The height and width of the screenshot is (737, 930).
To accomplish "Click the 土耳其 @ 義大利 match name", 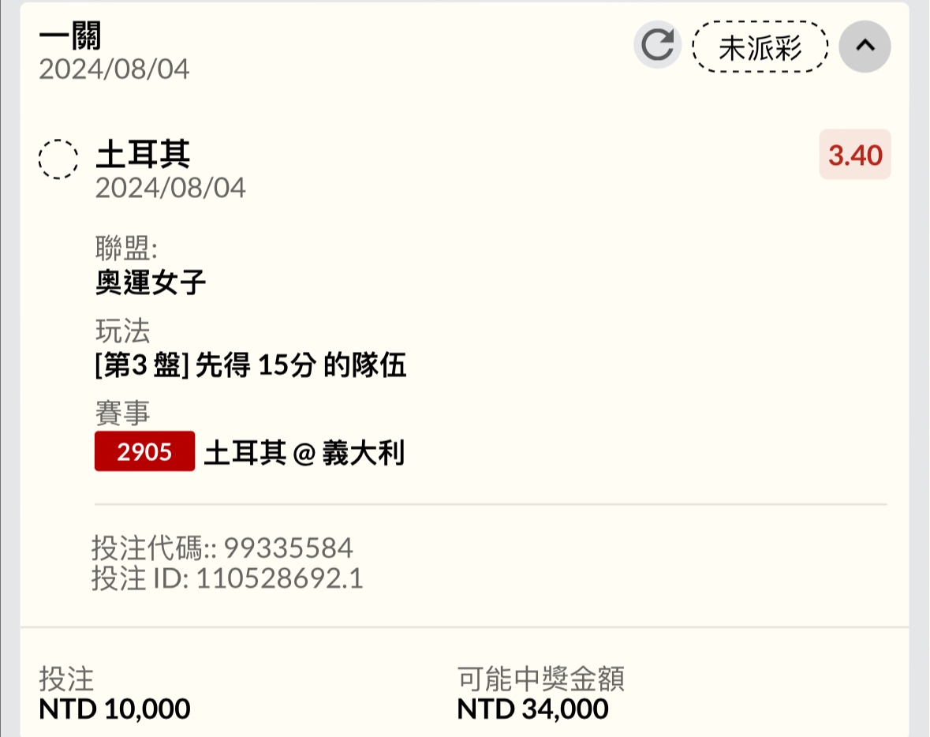I will click(x=304, y=453).
